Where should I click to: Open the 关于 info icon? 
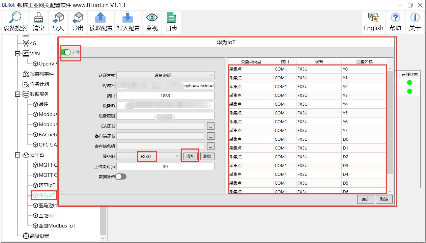click(x=415, y=18)
